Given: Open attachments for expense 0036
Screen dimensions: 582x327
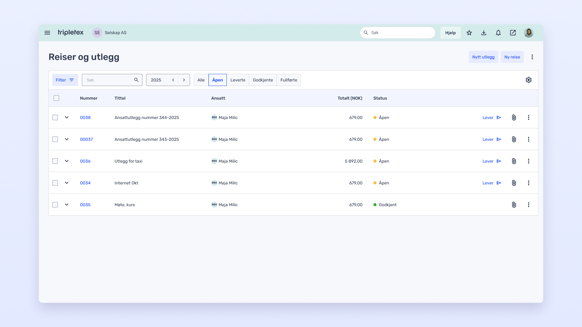Looking at the screenshot, I should coord(514,161).
